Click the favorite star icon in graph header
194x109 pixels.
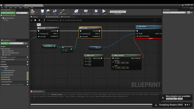point(32,20)
